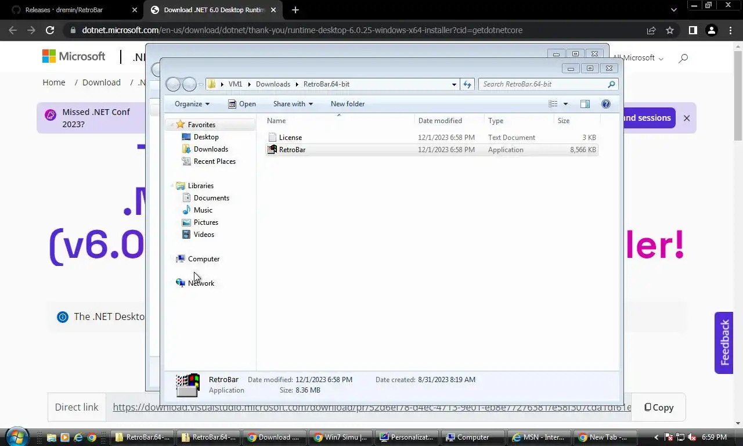The height and width of the screenshot is (446, 743).
Task: Switch to Win7 Simu Chrome taskbar button
Action: [x=341, y=437]
